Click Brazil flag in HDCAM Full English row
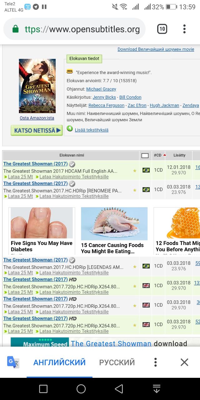The height and width of the screenshot is (400, 200). click(146, 170)
